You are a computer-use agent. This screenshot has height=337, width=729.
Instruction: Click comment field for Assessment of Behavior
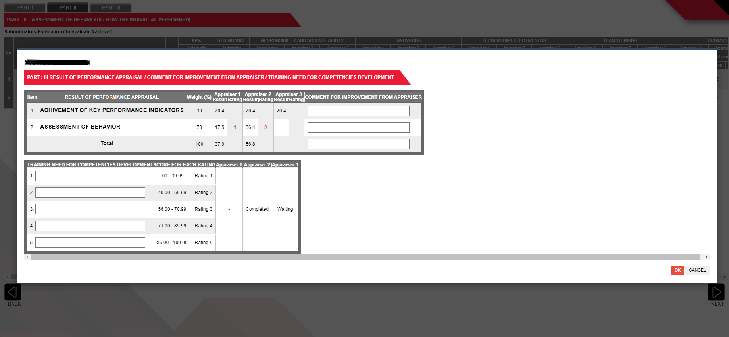coord(358,127)
